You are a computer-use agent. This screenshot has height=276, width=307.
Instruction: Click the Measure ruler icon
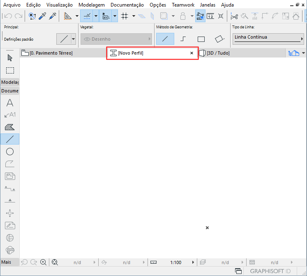click(210, 16)
